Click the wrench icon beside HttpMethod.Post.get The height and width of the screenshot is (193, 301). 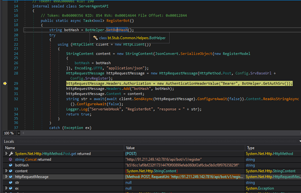click(x=11, y=154)
